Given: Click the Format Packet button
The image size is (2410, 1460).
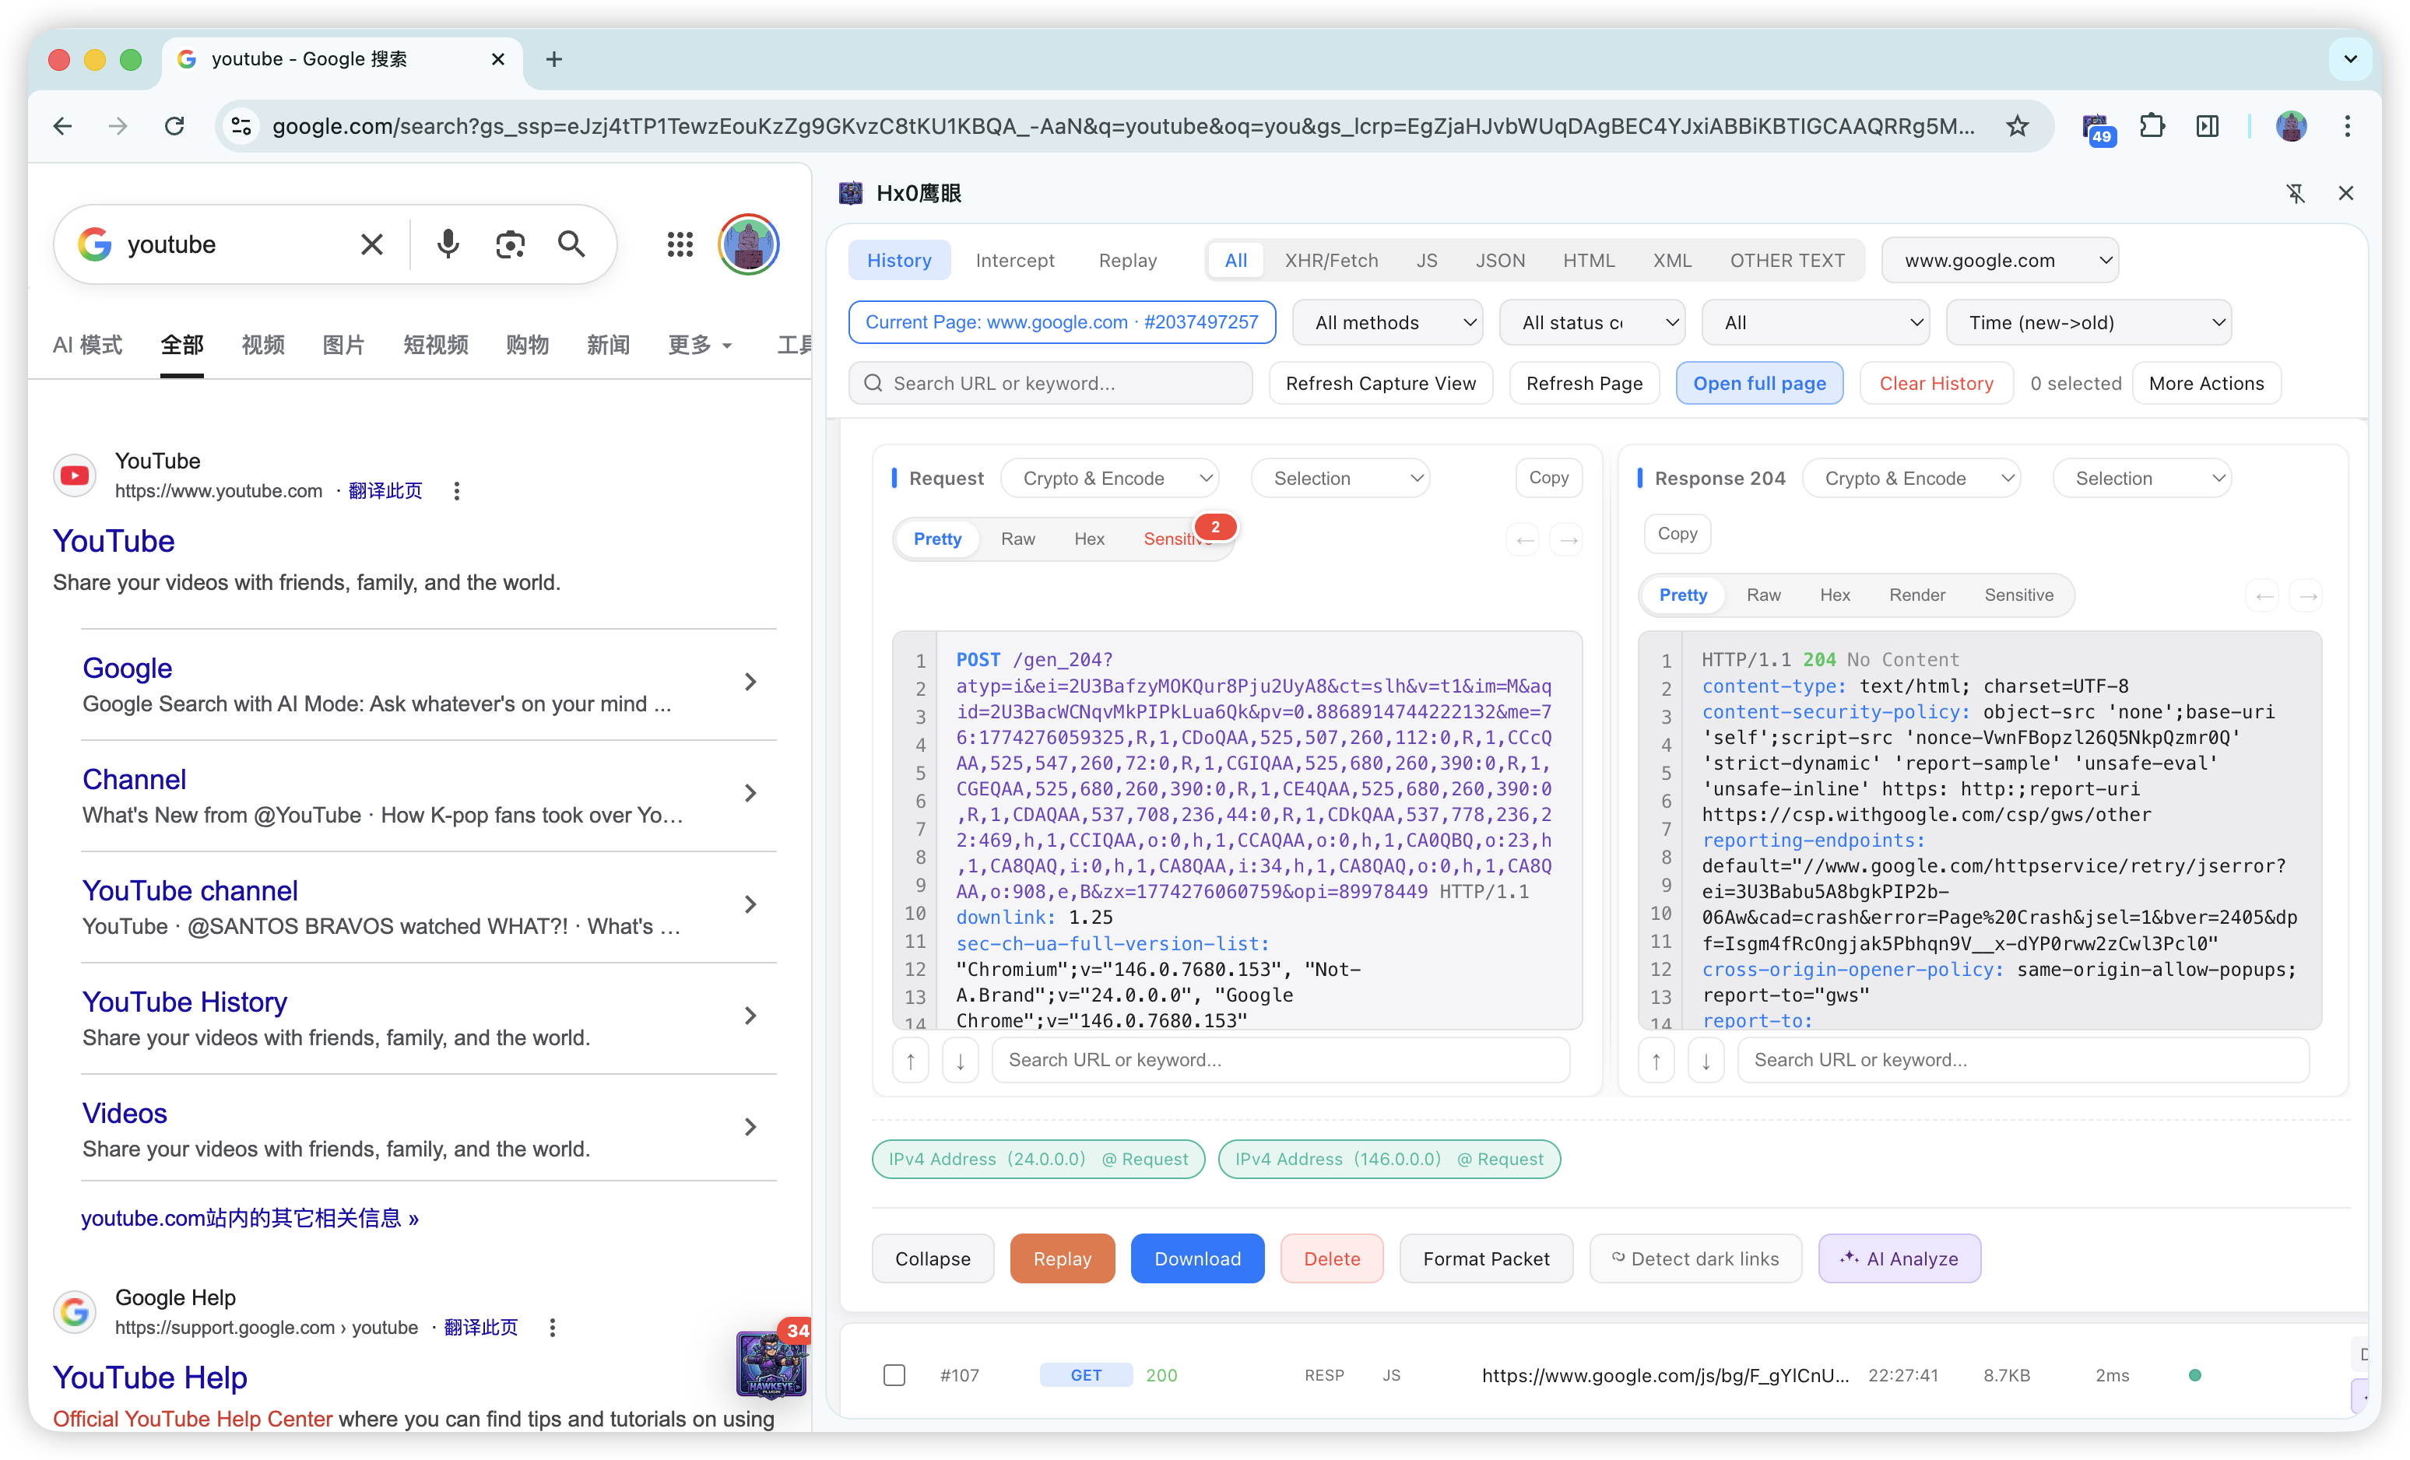Looking at the screenshot, I should 1486,1258.
